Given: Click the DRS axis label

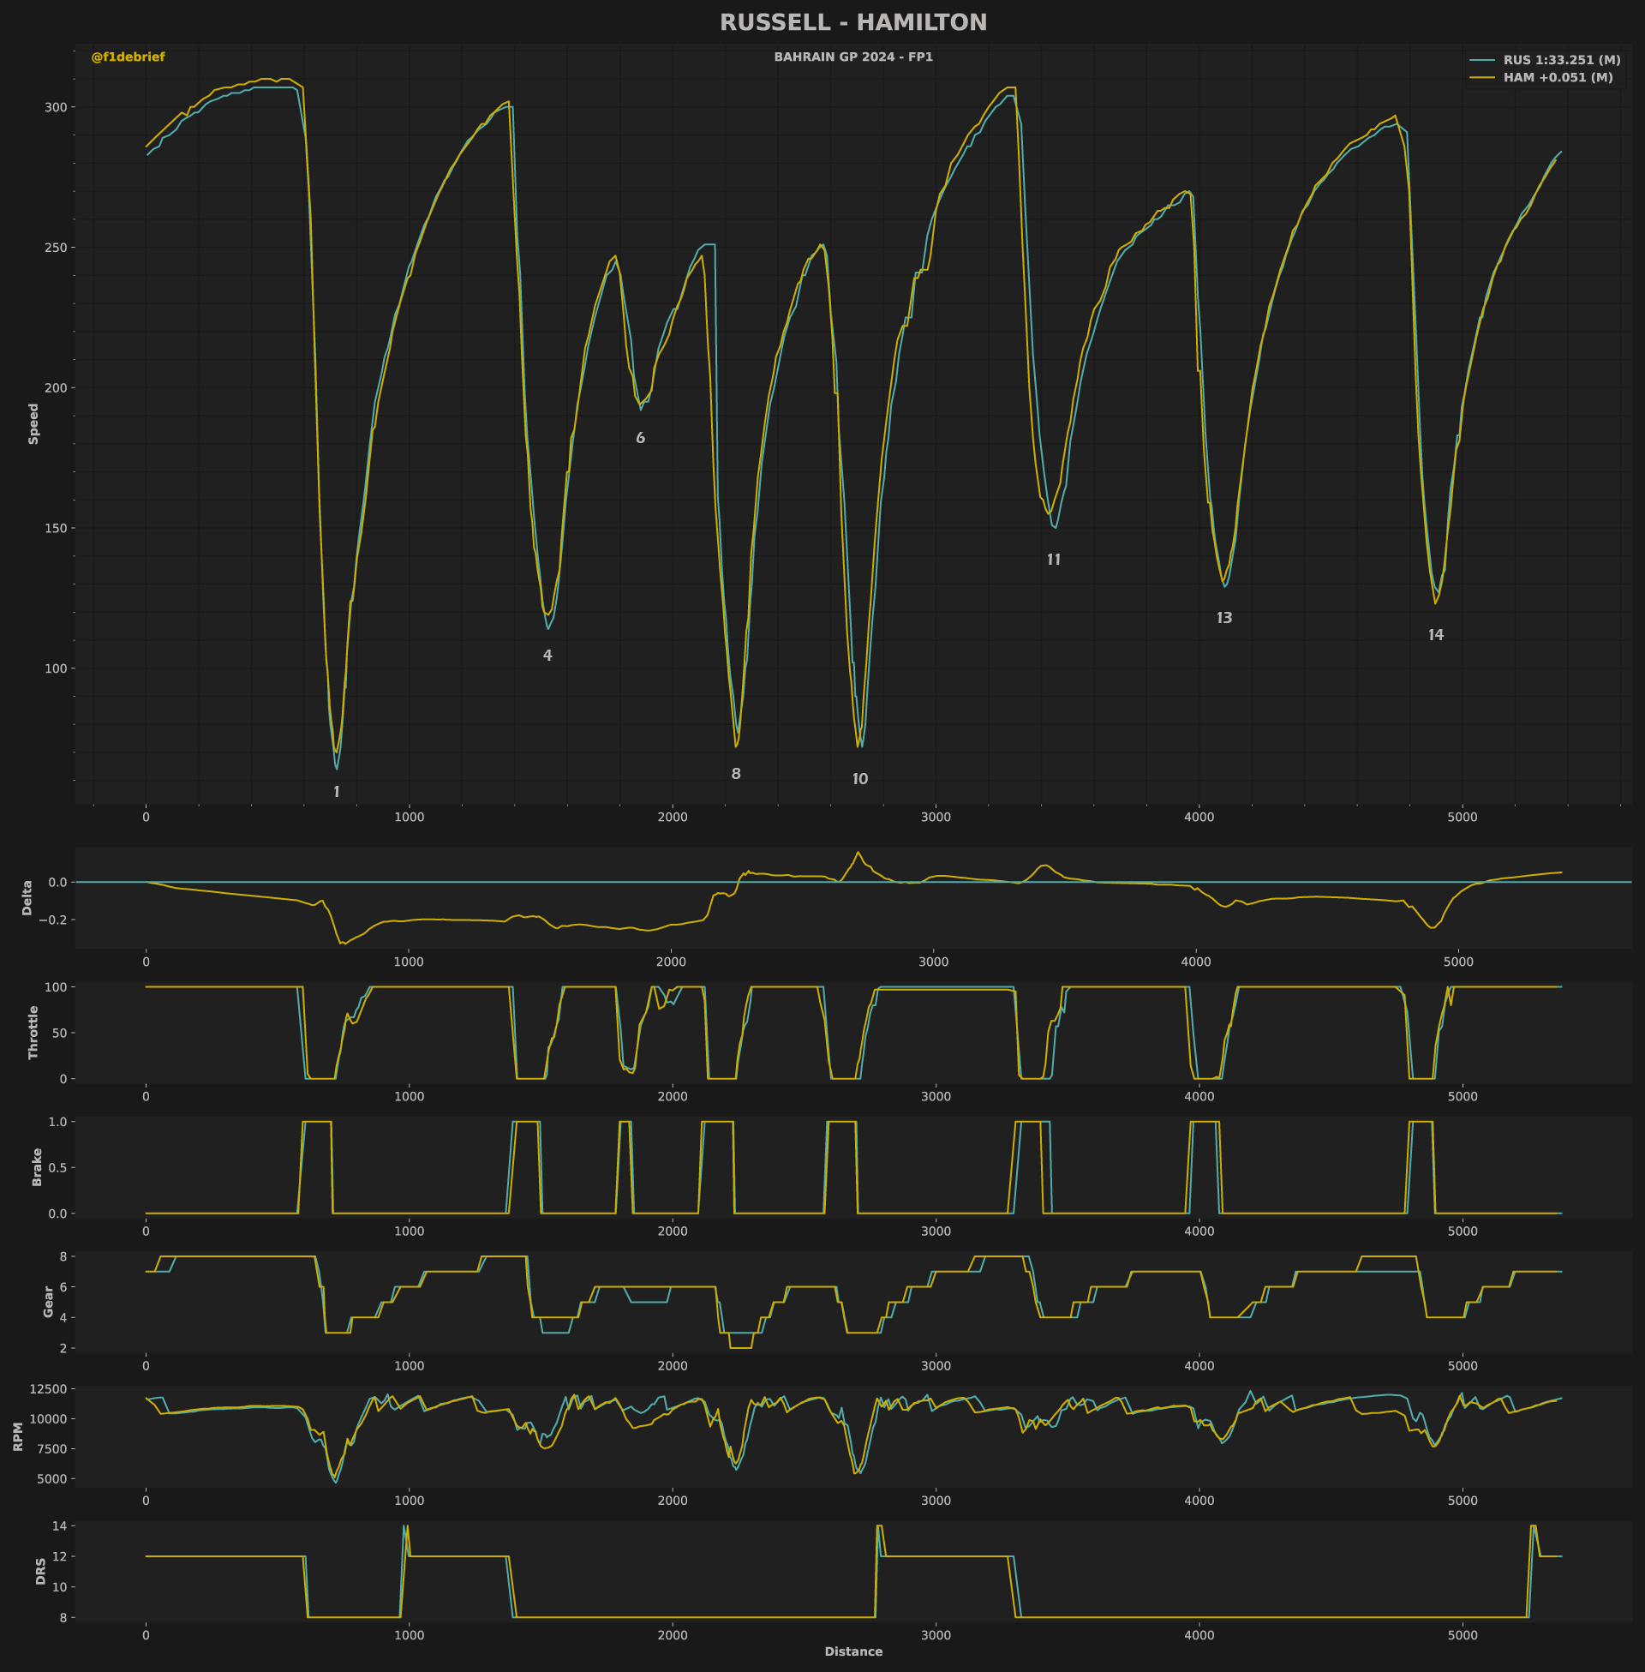Looking at the screenshot, I should [40, 1571].
